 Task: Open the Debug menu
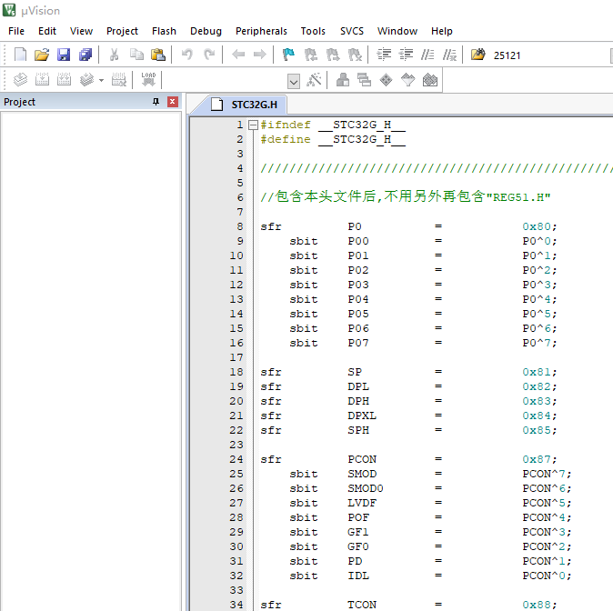tap(206, 31)
